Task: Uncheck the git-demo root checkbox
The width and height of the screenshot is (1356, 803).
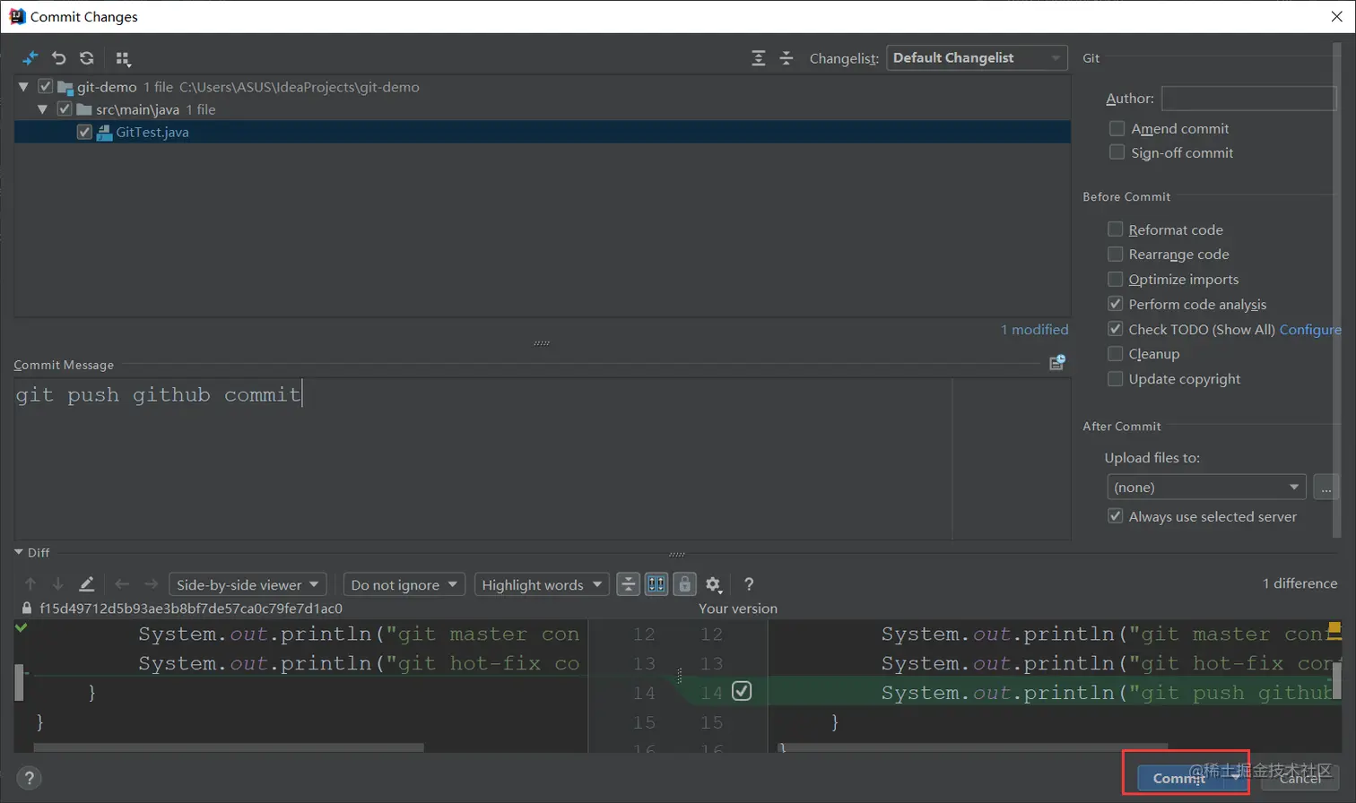Action: tap(46, 87)
